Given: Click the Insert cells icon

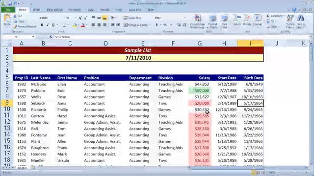Looking at the screenshot, I should click(237, 18).
